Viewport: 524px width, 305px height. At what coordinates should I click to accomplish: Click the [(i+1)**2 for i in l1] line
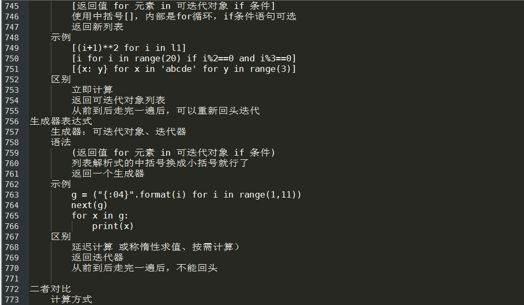tap(129, 48)
